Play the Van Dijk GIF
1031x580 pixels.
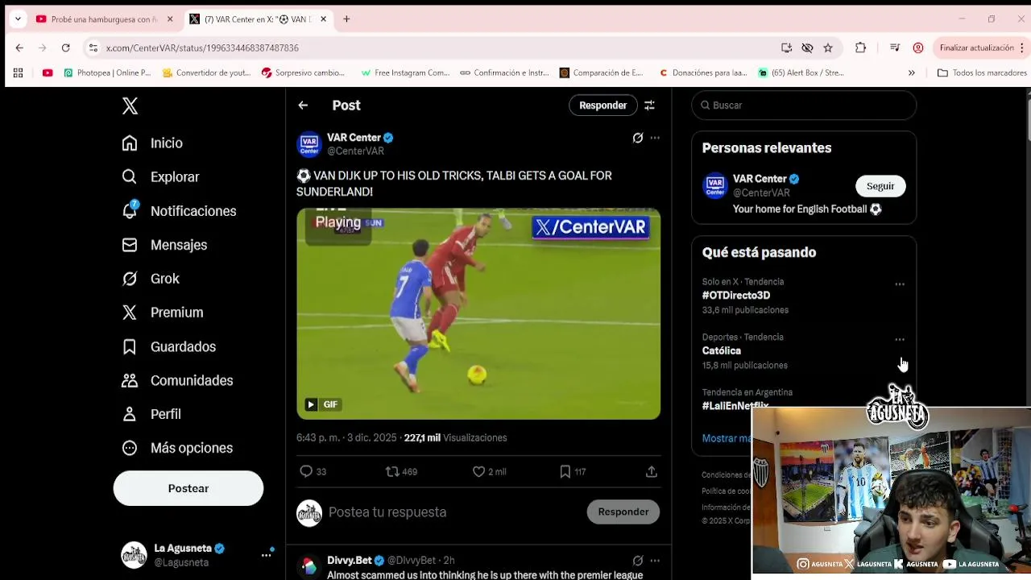(478, 313)
